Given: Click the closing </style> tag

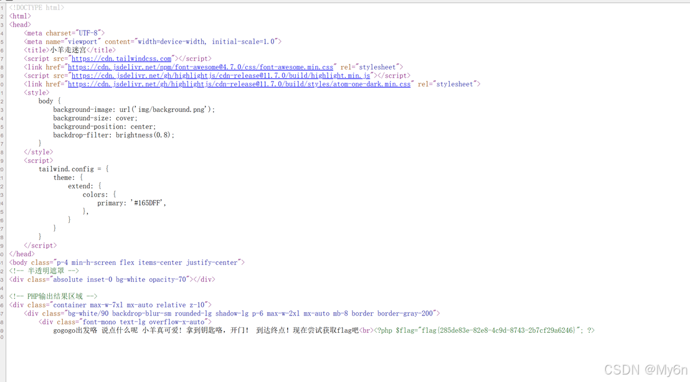Looking at the screenshot, I should pyautogui.click(x=38, y=152).
